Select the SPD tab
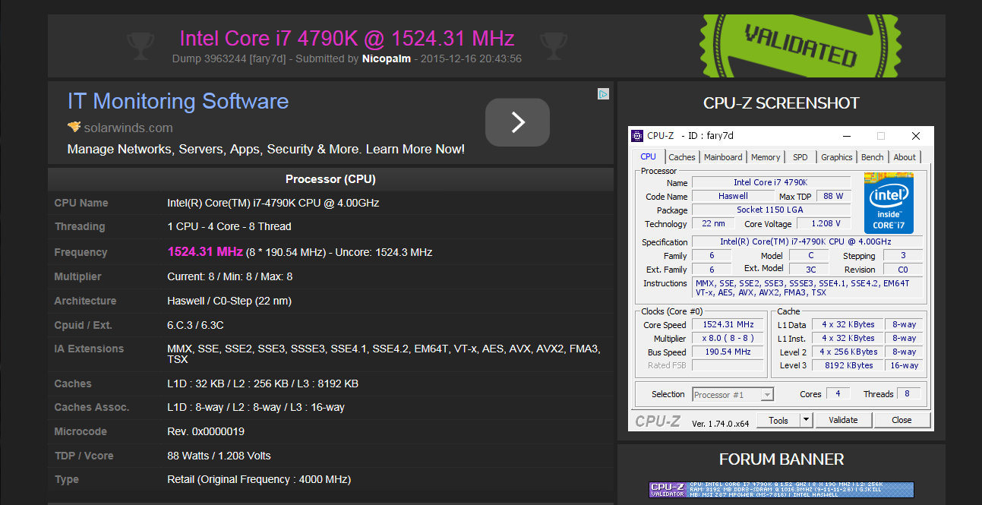The height and width of the screenshot is (505, 982). 800,157
